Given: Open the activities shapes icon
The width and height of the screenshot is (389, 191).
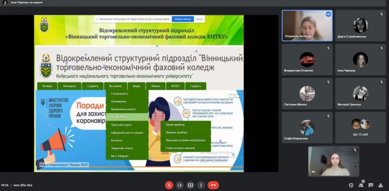Looking at the screenshot, I should pyautogui.click(x=381, y=185).
